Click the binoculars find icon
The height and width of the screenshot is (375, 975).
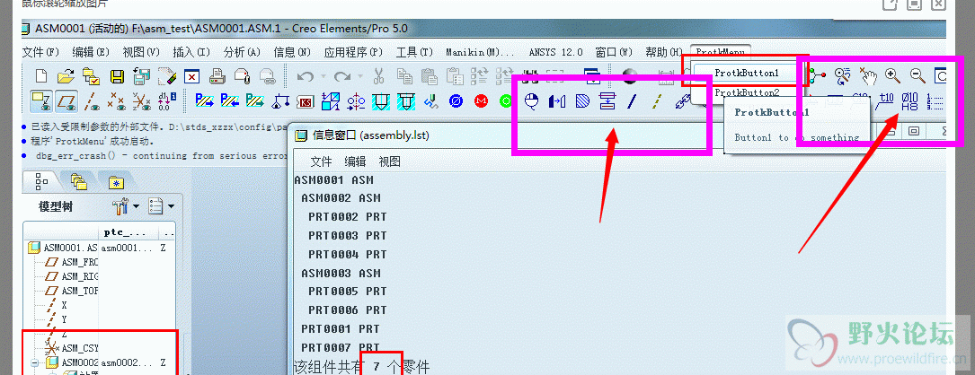coord(531,76)
